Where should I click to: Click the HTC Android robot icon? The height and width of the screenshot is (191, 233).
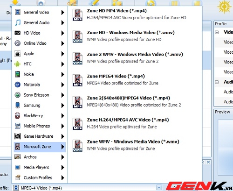(x=18, y=64)
